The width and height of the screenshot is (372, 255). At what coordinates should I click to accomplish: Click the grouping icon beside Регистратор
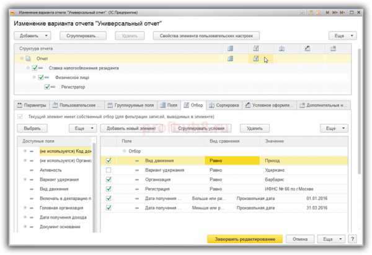53,87
